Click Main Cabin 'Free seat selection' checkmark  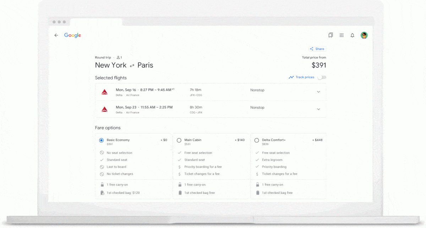click(x=179, y=153)
